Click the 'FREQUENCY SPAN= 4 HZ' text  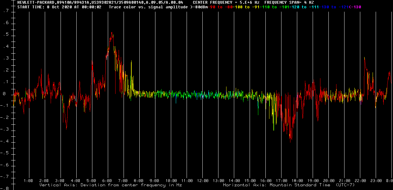289,2
